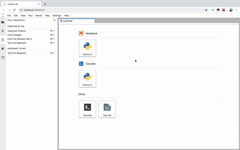
Task: Launch a Python 3 notebook
Action: [87, 48]
